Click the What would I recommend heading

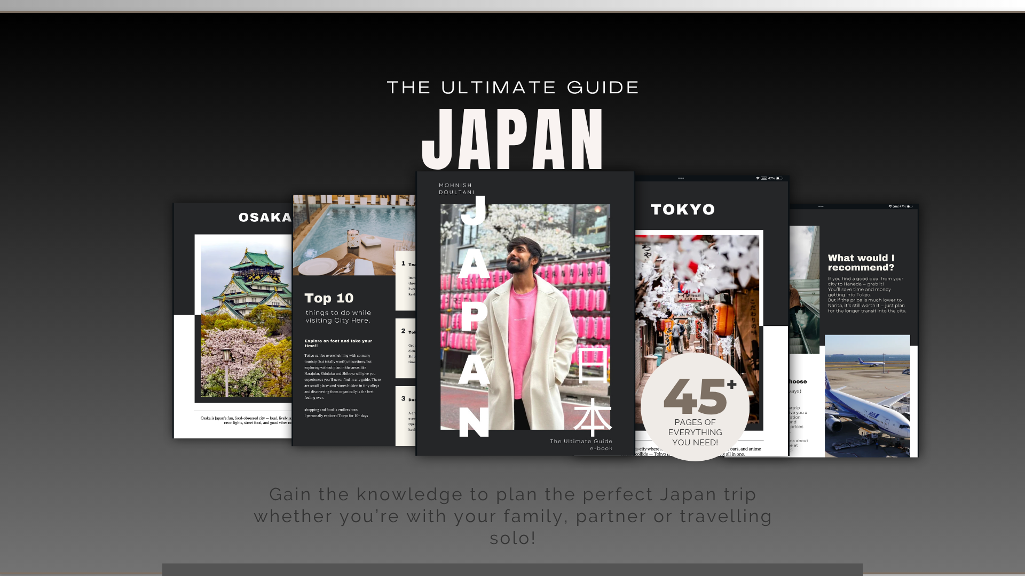coord(861,262)
